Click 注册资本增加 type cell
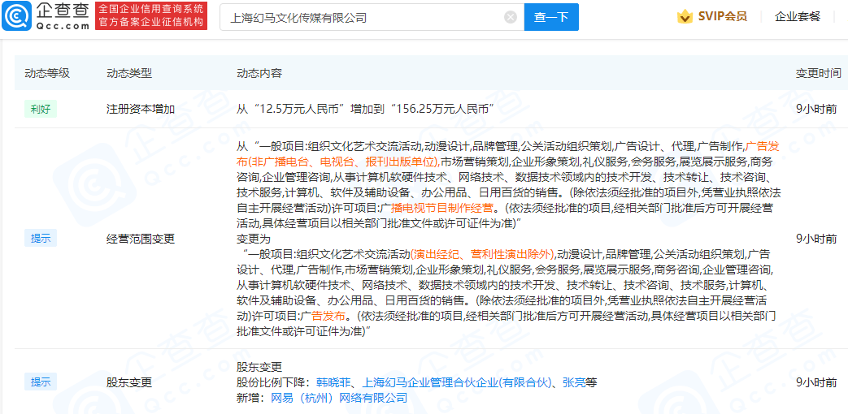The height and width of the screenshot is (414, 848). (141, 109)
